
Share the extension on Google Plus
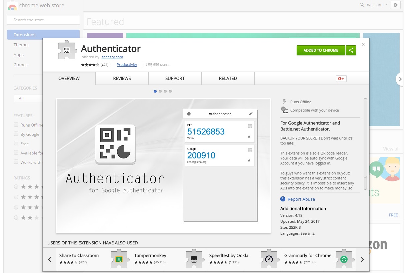(340, 78)
